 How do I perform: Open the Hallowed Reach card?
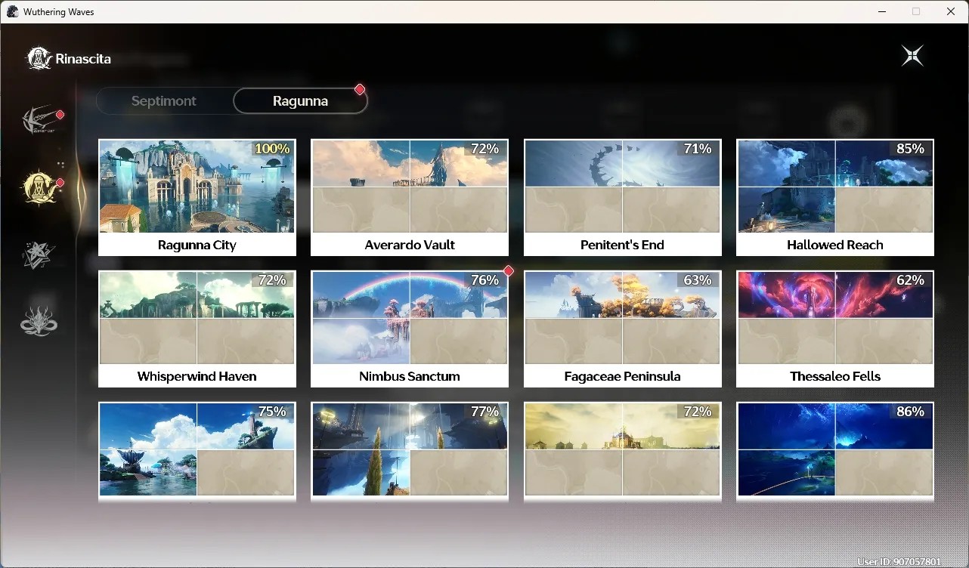pyautogui.click(x=835, y=197)
